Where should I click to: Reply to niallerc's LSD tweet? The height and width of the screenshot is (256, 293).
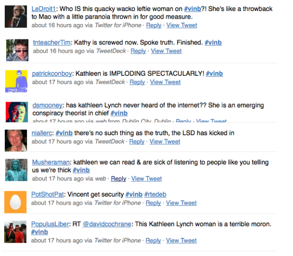(x=137, y=141)
